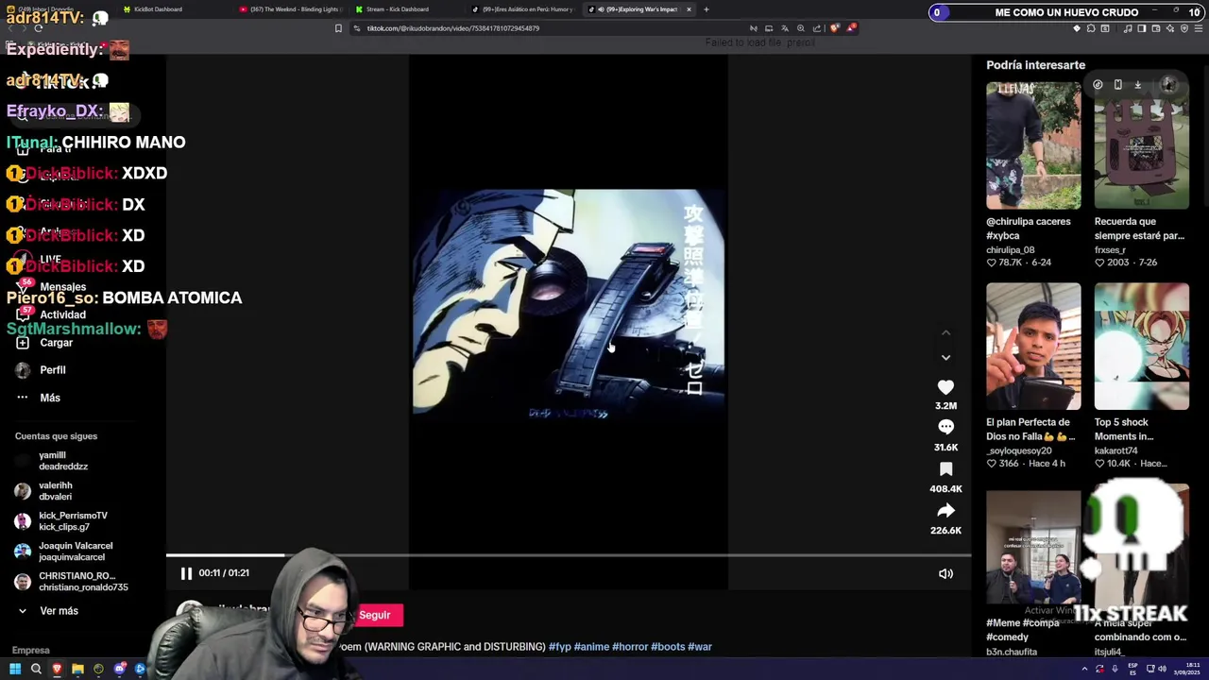Mute the TikTok video volume
1209x680 pixels.
coord(945,573)
